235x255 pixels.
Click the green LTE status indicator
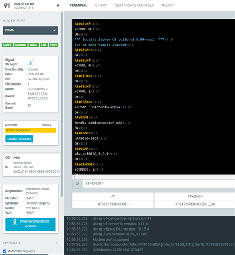[43, 45]
